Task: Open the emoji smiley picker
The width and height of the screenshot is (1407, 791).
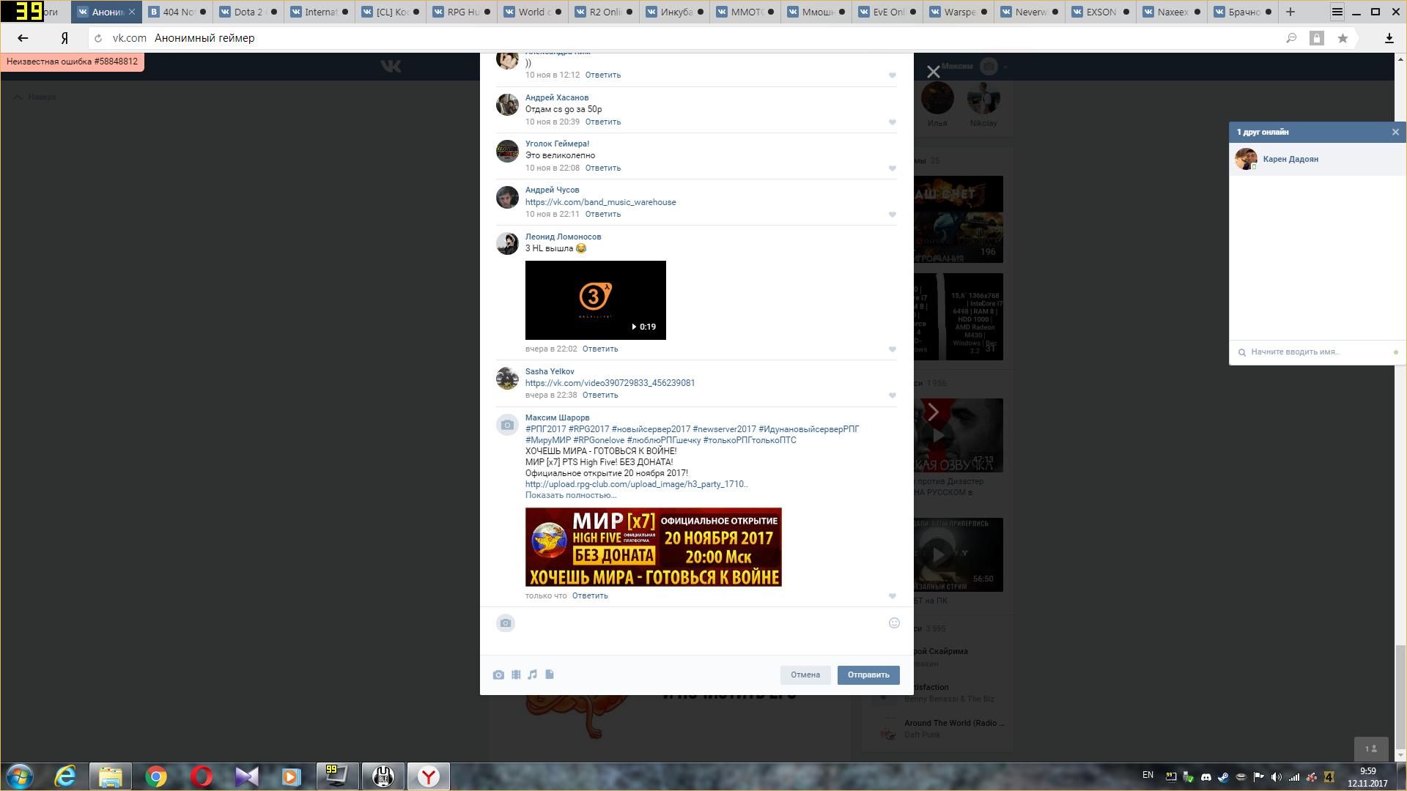Action: (894, 623)
